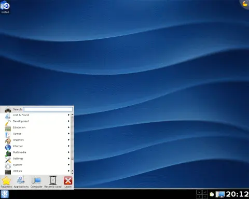Click the Graphics palette icon
Image resolution: width=249 pixels, height=199 pixels.
(8, 141)
